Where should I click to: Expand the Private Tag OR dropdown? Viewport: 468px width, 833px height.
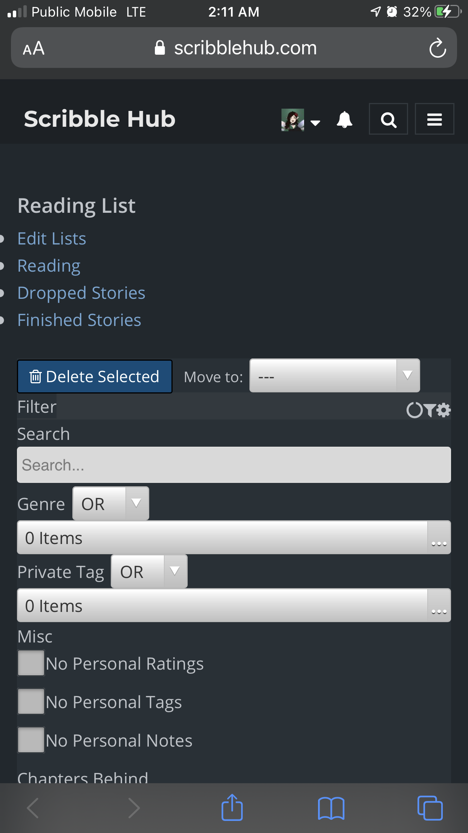click(x=149, y=572)
